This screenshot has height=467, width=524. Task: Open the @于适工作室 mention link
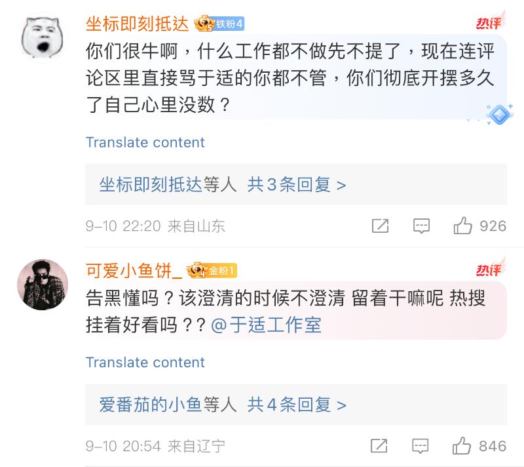tap(266, 325)
